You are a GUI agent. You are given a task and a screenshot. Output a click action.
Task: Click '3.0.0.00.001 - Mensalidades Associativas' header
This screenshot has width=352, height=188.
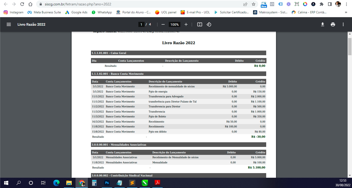(x=179, y=145)
